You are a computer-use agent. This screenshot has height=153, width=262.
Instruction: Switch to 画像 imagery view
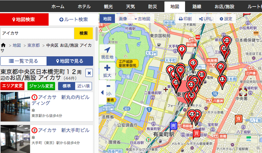(123, 19)
